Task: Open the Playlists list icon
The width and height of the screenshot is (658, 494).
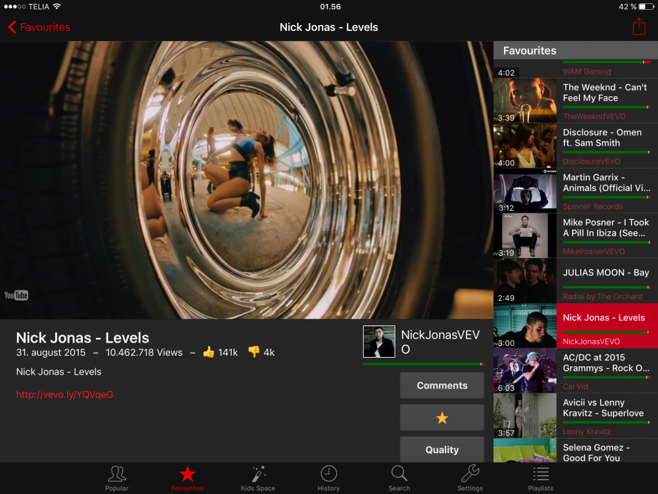Action: click(x=541, y=474)
